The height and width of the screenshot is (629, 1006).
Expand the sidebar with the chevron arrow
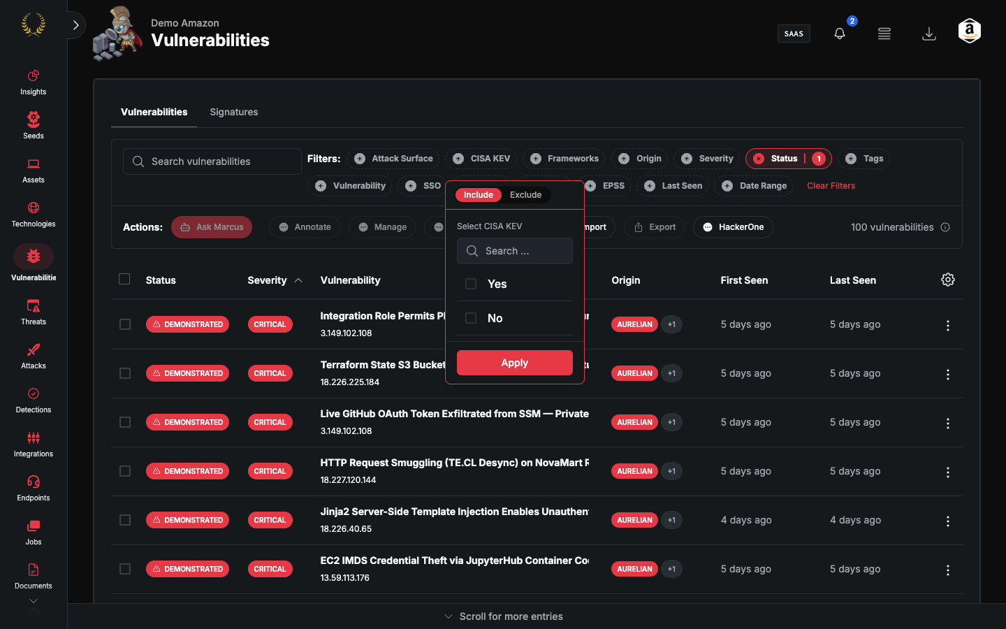point(75,25)
